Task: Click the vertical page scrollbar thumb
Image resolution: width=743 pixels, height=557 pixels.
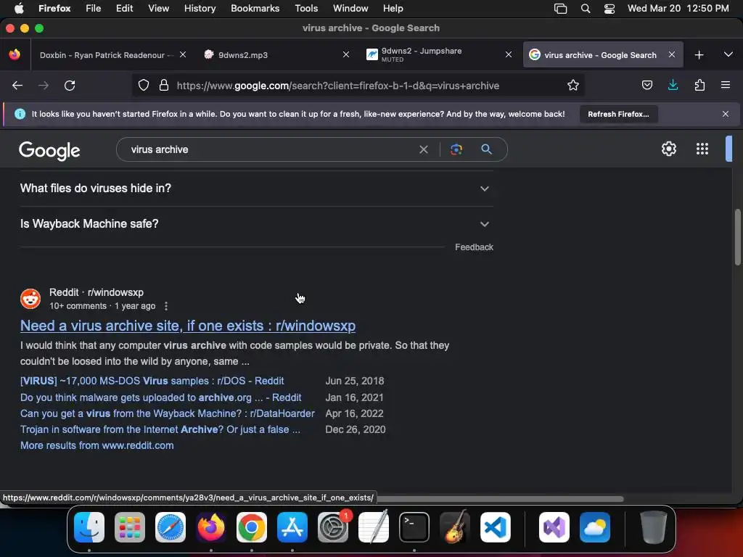Action: pos(738,237)
